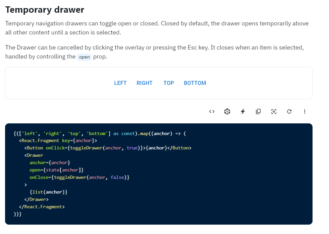Open the demo in StackBlitz lightning icon
The width and height of the screenshot is (329, 234).
[243, 111]
